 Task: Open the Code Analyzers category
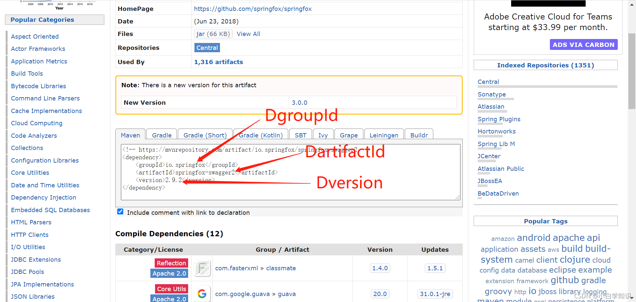[34, 136]
